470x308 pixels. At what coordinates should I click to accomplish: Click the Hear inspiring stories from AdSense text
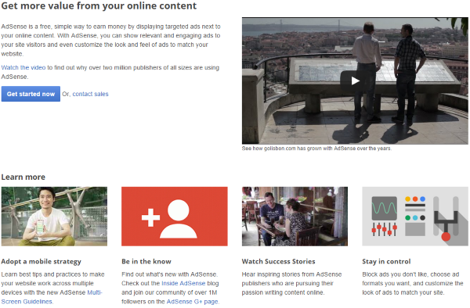[291, 283]
